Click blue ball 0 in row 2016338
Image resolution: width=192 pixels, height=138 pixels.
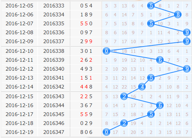coord(106,51)
